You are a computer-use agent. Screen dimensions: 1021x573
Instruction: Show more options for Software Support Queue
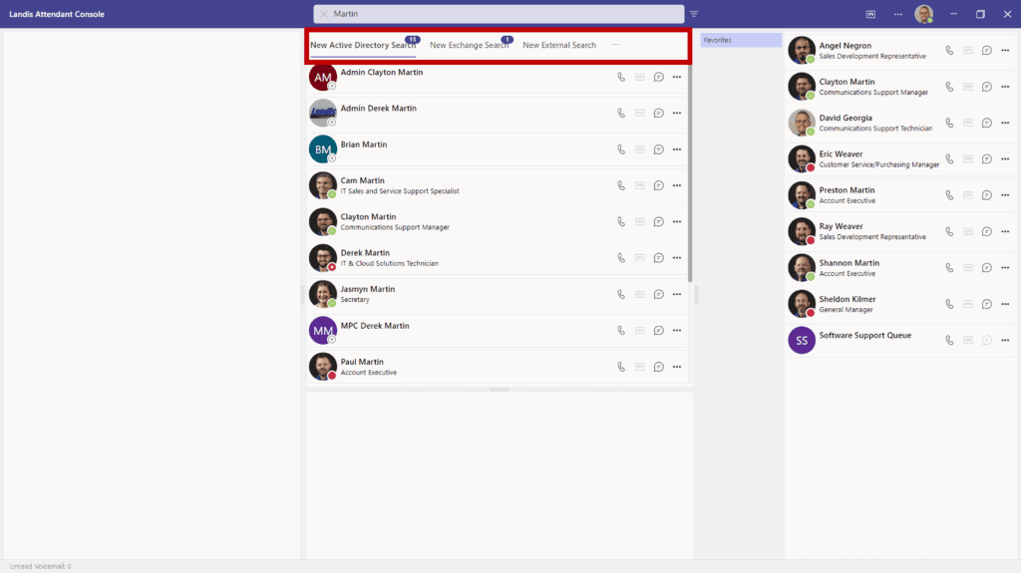tap(1005, 341)
